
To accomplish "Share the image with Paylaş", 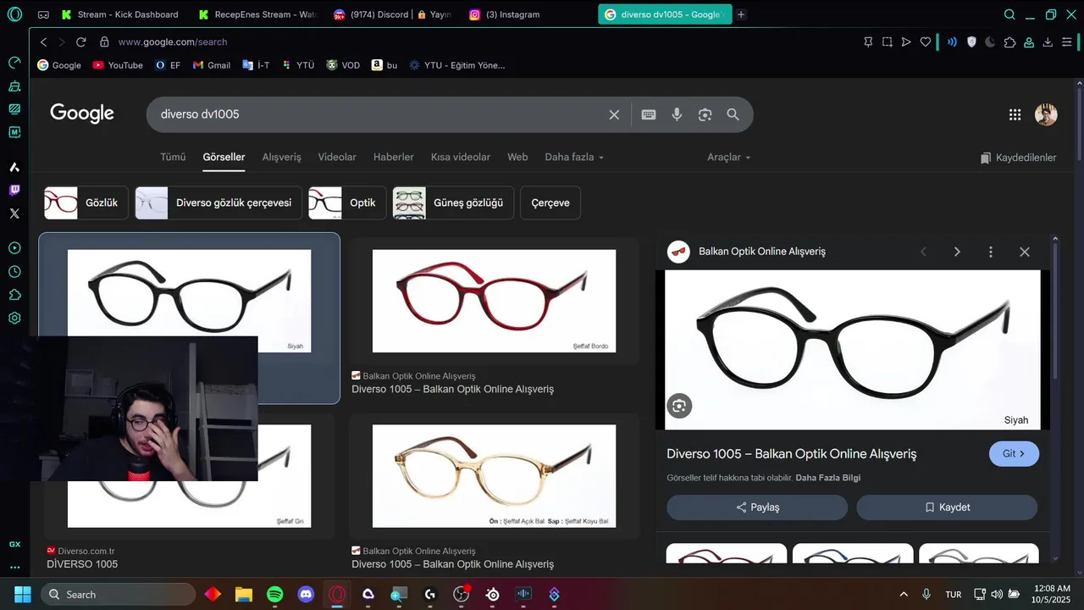I will coord(757,507).
